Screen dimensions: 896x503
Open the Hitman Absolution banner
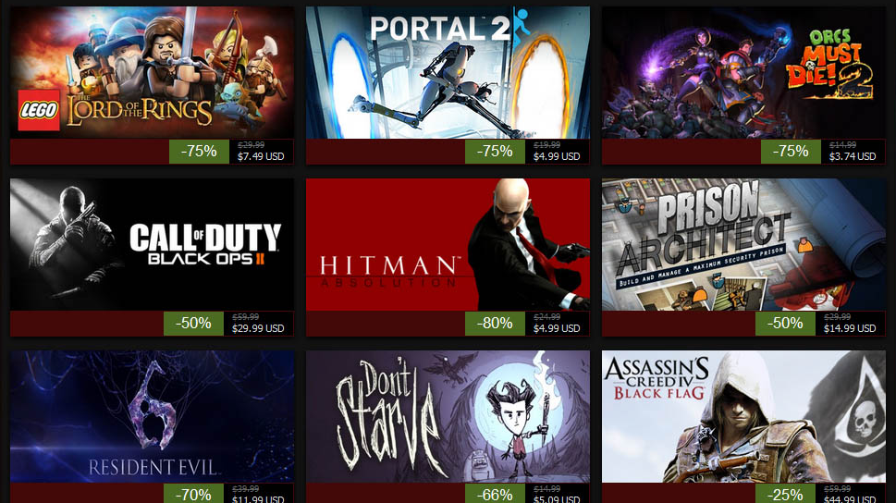[x=448, y=245]
